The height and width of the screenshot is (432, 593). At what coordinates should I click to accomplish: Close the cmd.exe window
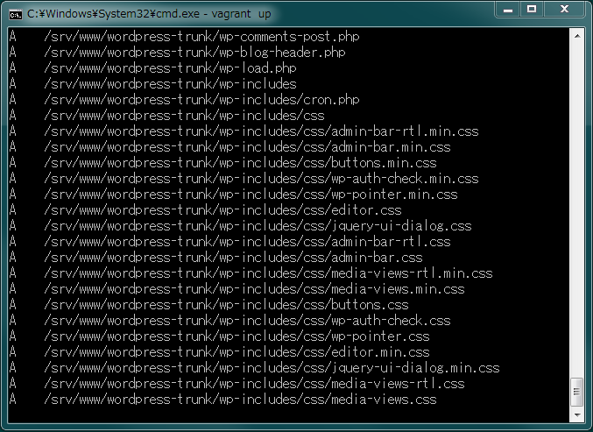pyautogui.click(x=564, y=10)
